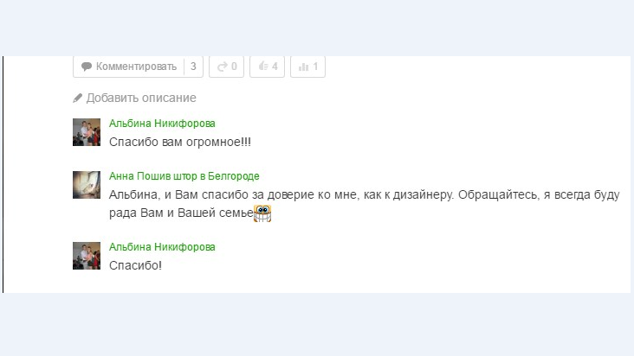Open statistics via the bar chart icon
The image size is (634, 356).
pyautogui.click(x=303, y=67)
